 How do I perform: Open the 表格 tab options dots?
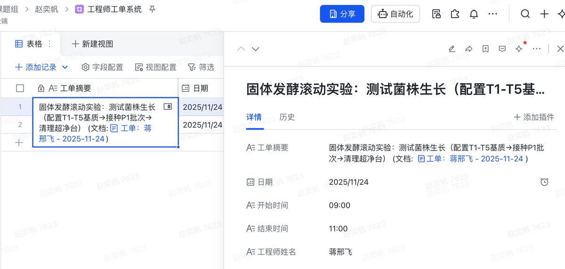(50, 44)
